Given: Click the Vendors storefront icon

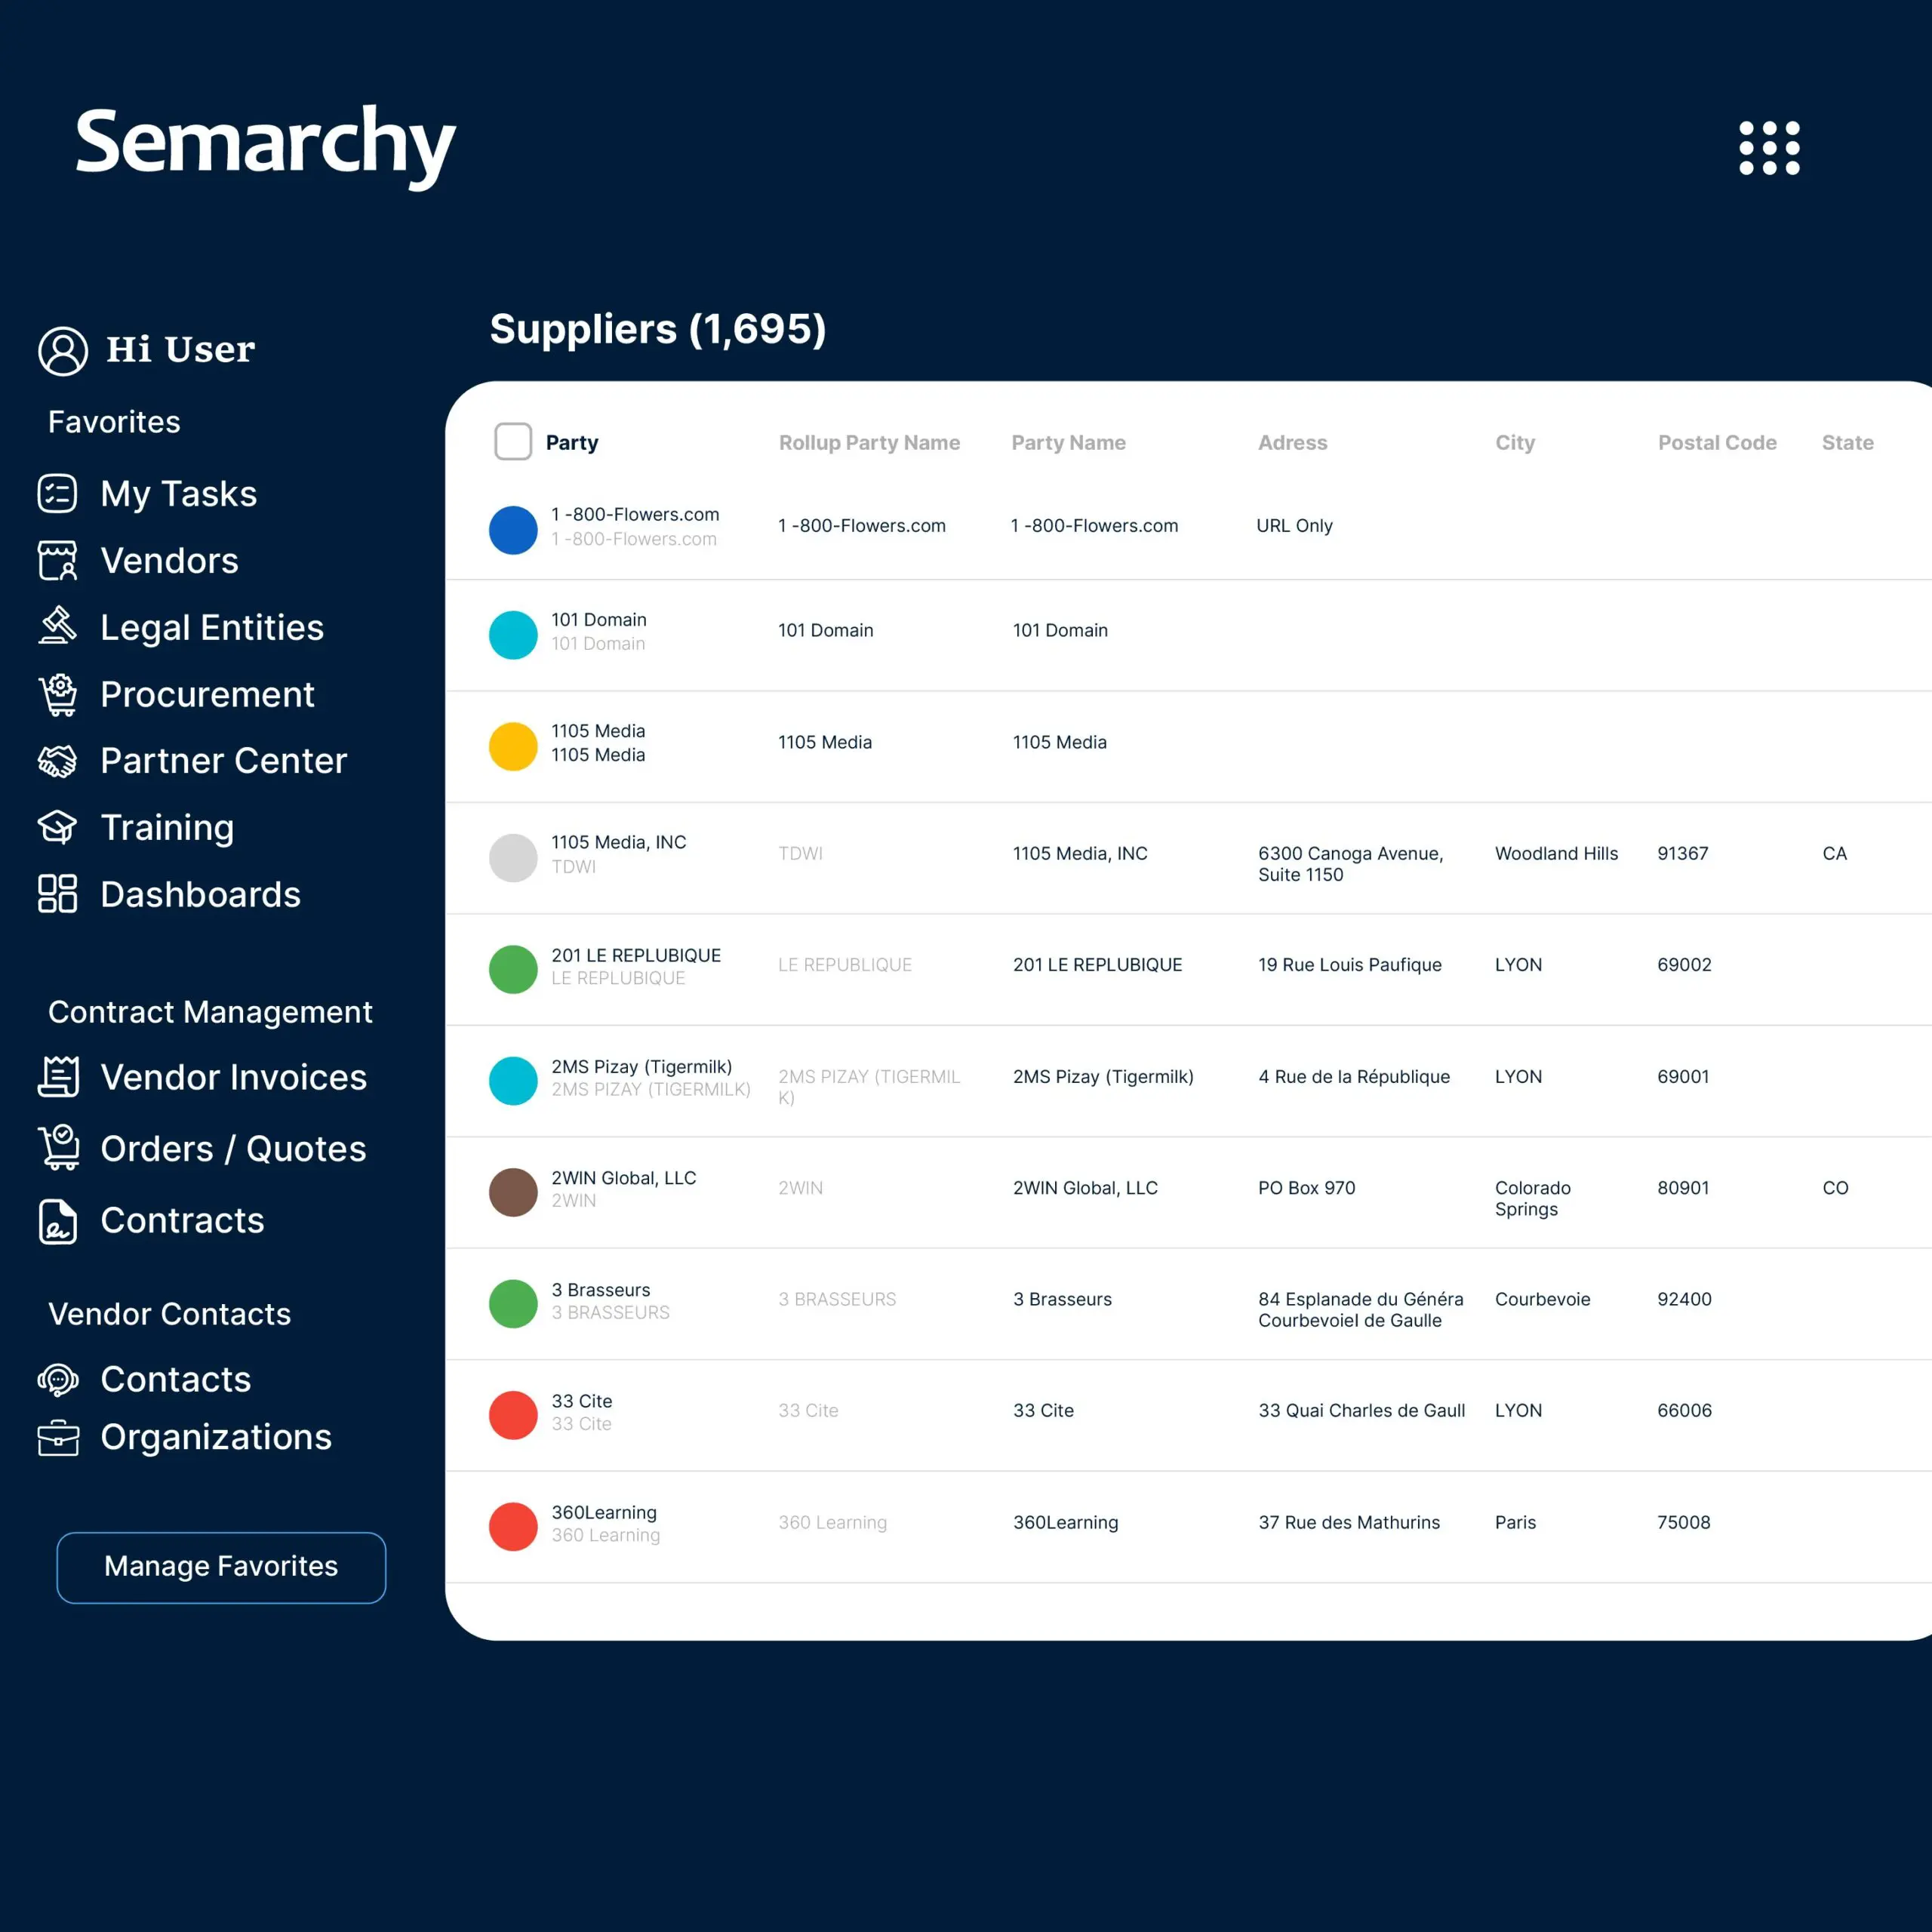Looking at the screenshot, I should point(57,561).
